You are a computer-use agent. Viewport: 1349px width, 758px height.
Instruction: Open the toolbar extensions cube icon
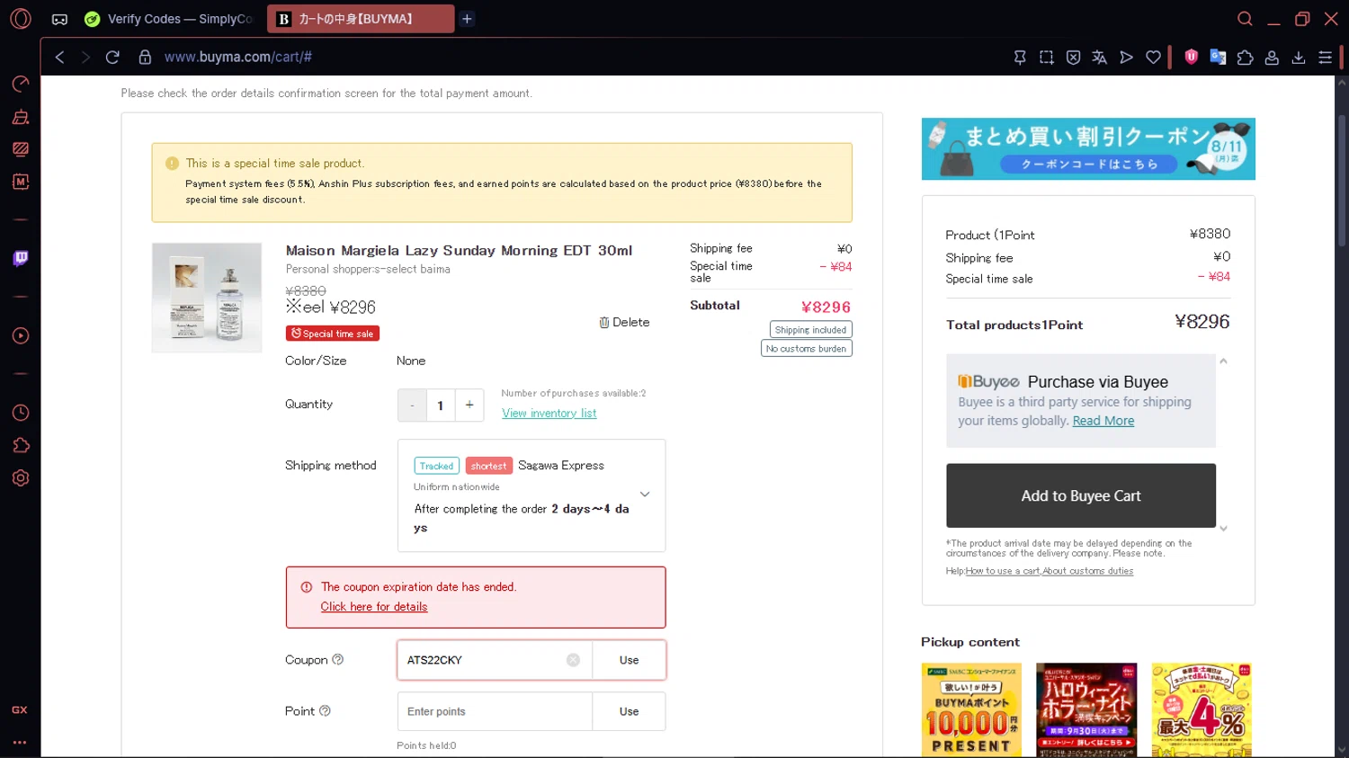(1245, 57)
